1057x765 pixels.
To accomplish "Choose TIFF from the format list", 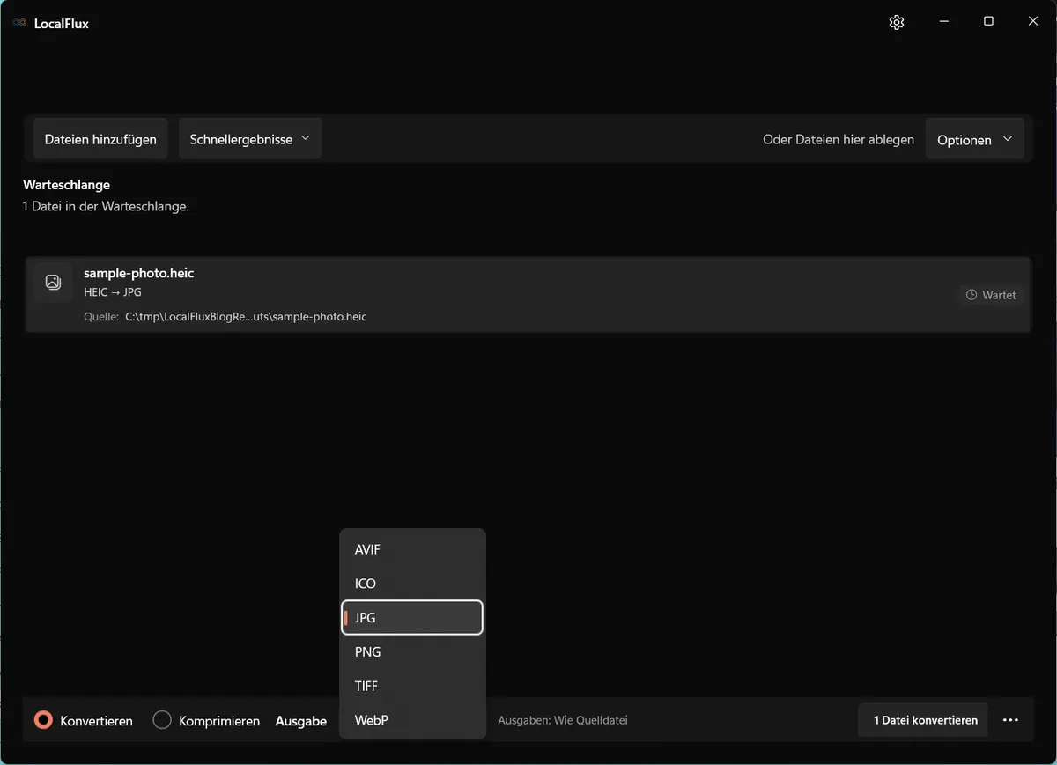I will pos(412,686).
